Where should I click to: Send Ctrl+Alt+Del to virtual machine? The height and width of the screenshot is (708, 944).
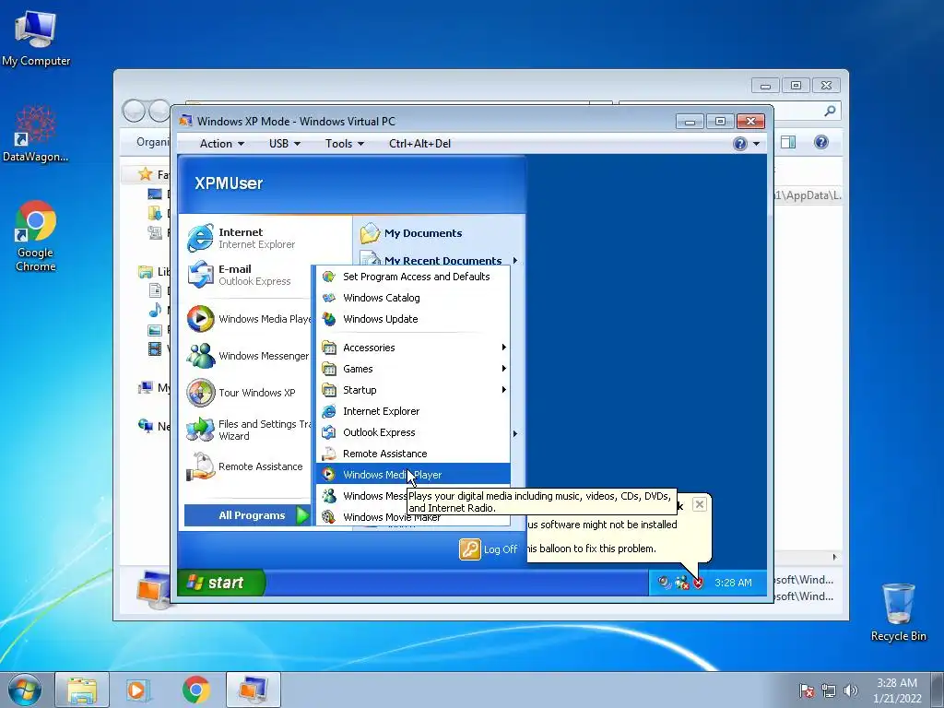[419, 143]
